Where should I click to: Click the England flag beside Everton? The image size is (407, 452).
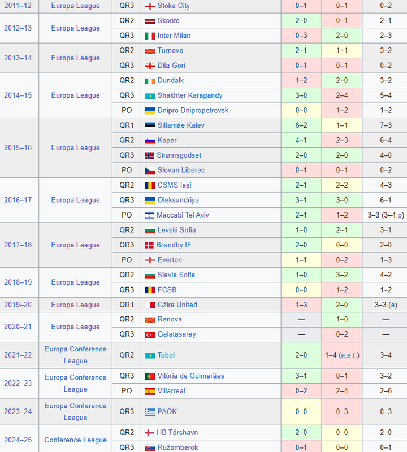tap(150, 260)
